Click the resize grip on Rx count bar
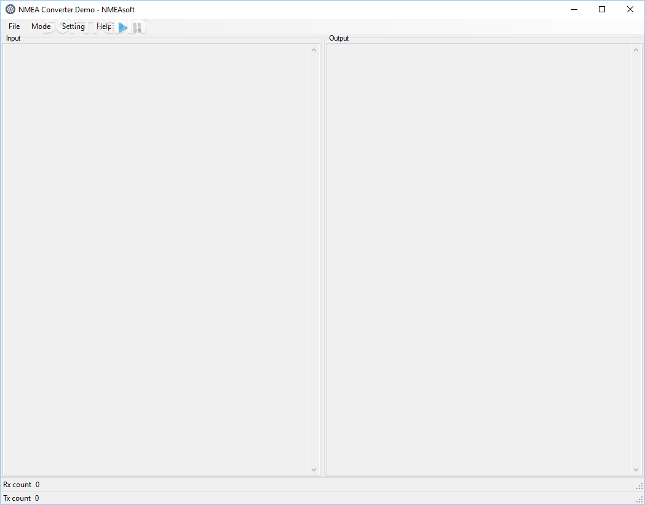 (639, 486)
